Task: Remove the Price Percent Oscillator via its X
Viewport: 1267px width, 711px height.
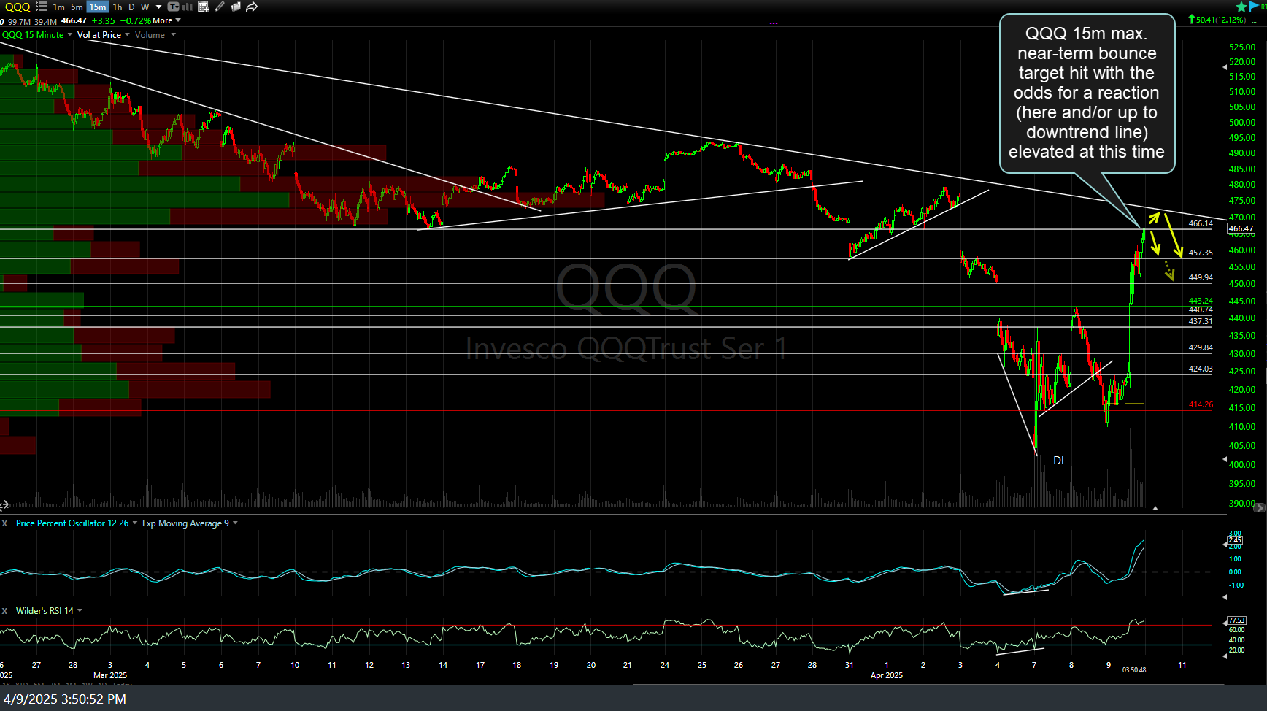Action: [4, 523]
